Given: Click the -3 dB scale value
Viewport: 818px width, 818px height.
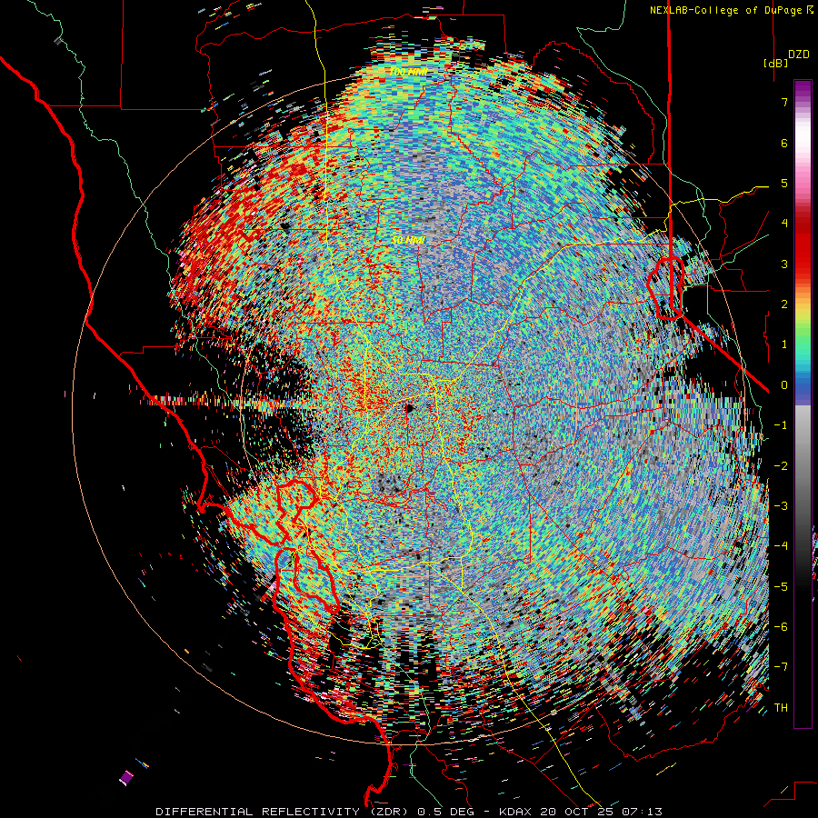Looking at the screenshot, I should [x=781, y=506].
